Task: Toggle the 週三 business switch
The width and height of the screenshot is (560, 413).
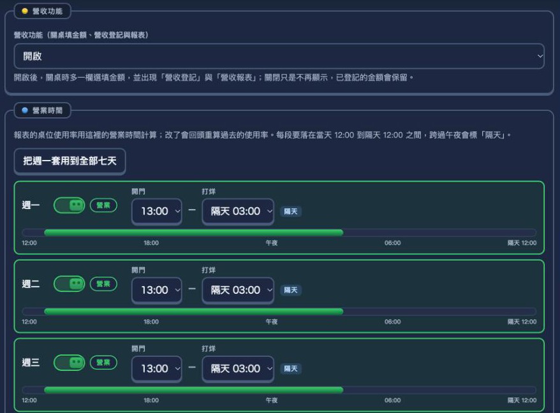Action: coord(70,363)
